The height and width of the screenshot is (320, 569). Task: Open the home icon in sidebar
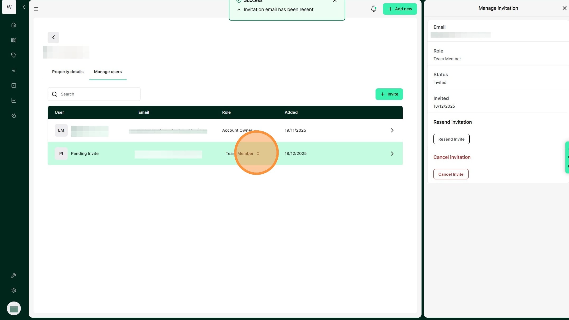tap(14, 25)
